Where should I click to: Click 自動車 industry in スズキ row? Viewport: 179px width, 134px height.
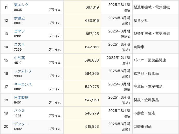[x=139, y=47]
